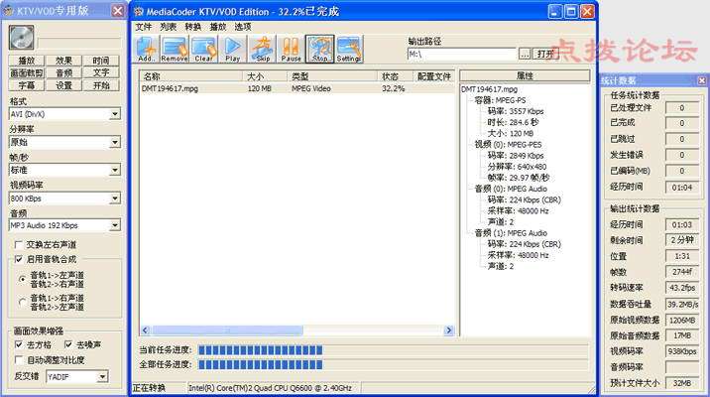Toggle the 交换左右声道 checkbox
The image size is (710, 397).
point(19,245)
